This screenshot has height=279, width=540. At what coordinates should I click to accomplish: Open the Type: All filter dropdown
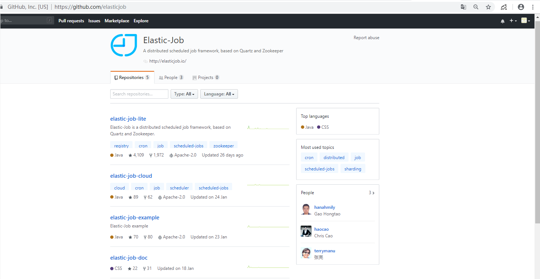(184, 94)
